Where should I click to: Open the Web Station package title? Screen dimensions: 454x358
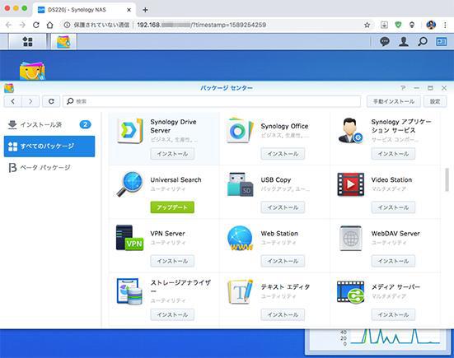point(279,234)
